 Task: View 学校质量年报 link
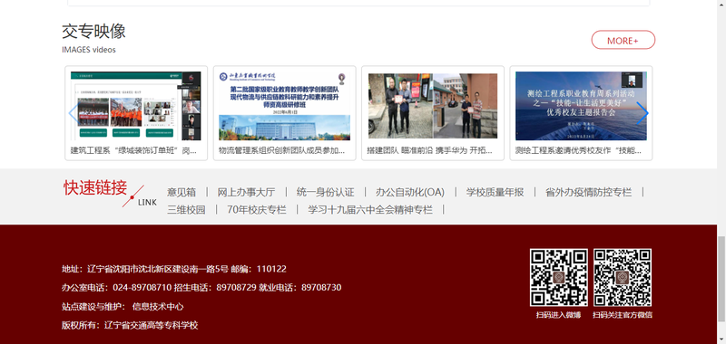click(495, 192)
